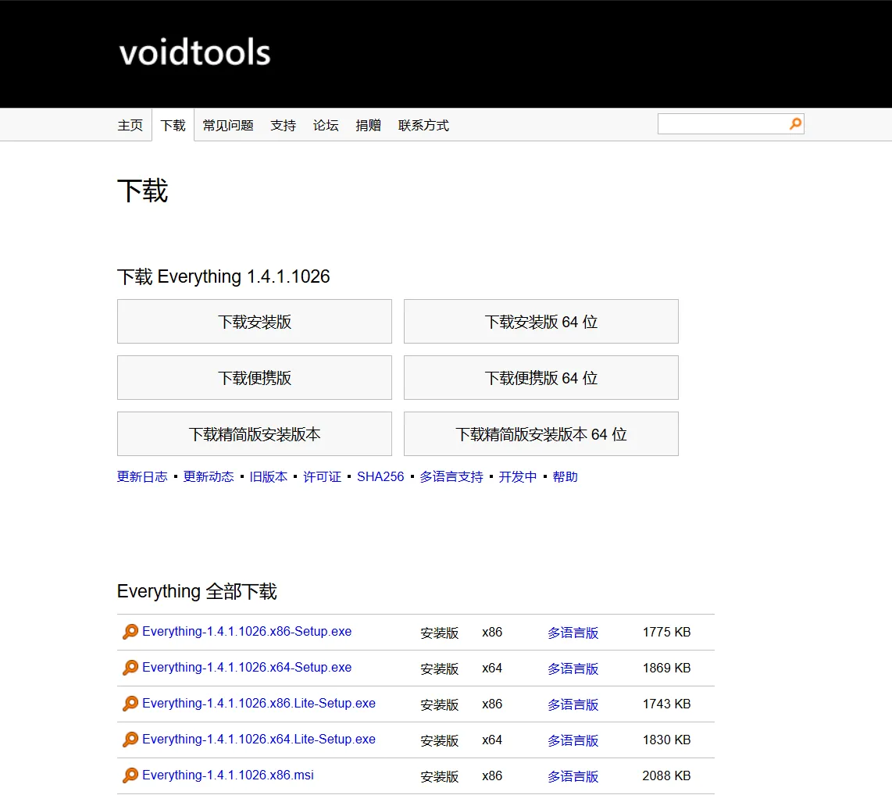Click x86 cell in the x86-Setup.exe row
This screenshot has width=892, height=795.
coord(492,632)
